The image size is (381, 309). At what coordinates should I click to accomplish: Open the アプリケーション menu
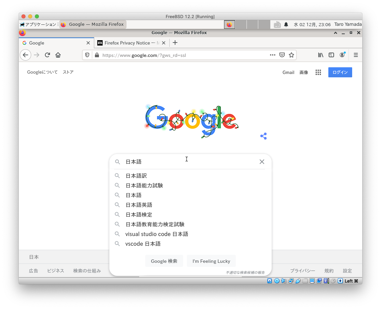tap(39, 24)
